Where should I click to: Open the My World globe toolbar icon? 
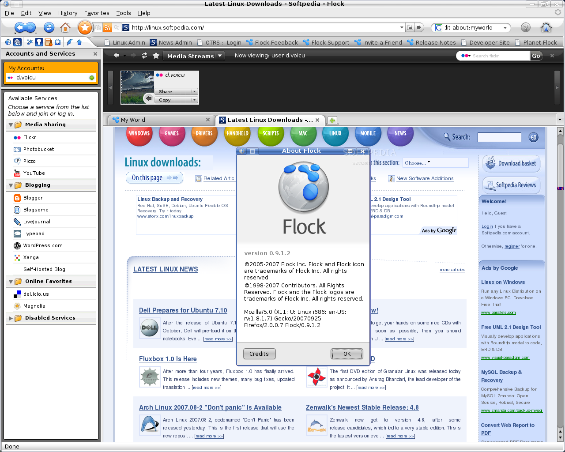[x=8, y=42]
